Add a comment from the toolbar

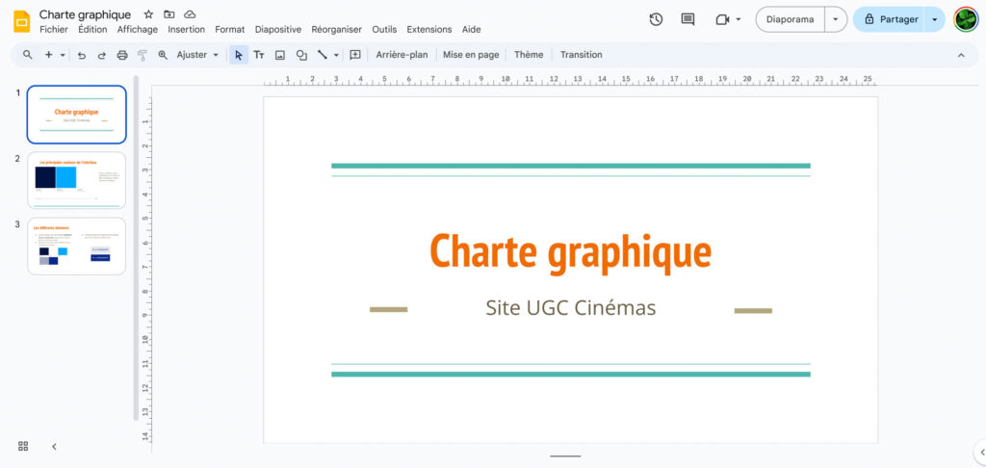(x=355, y=55)
